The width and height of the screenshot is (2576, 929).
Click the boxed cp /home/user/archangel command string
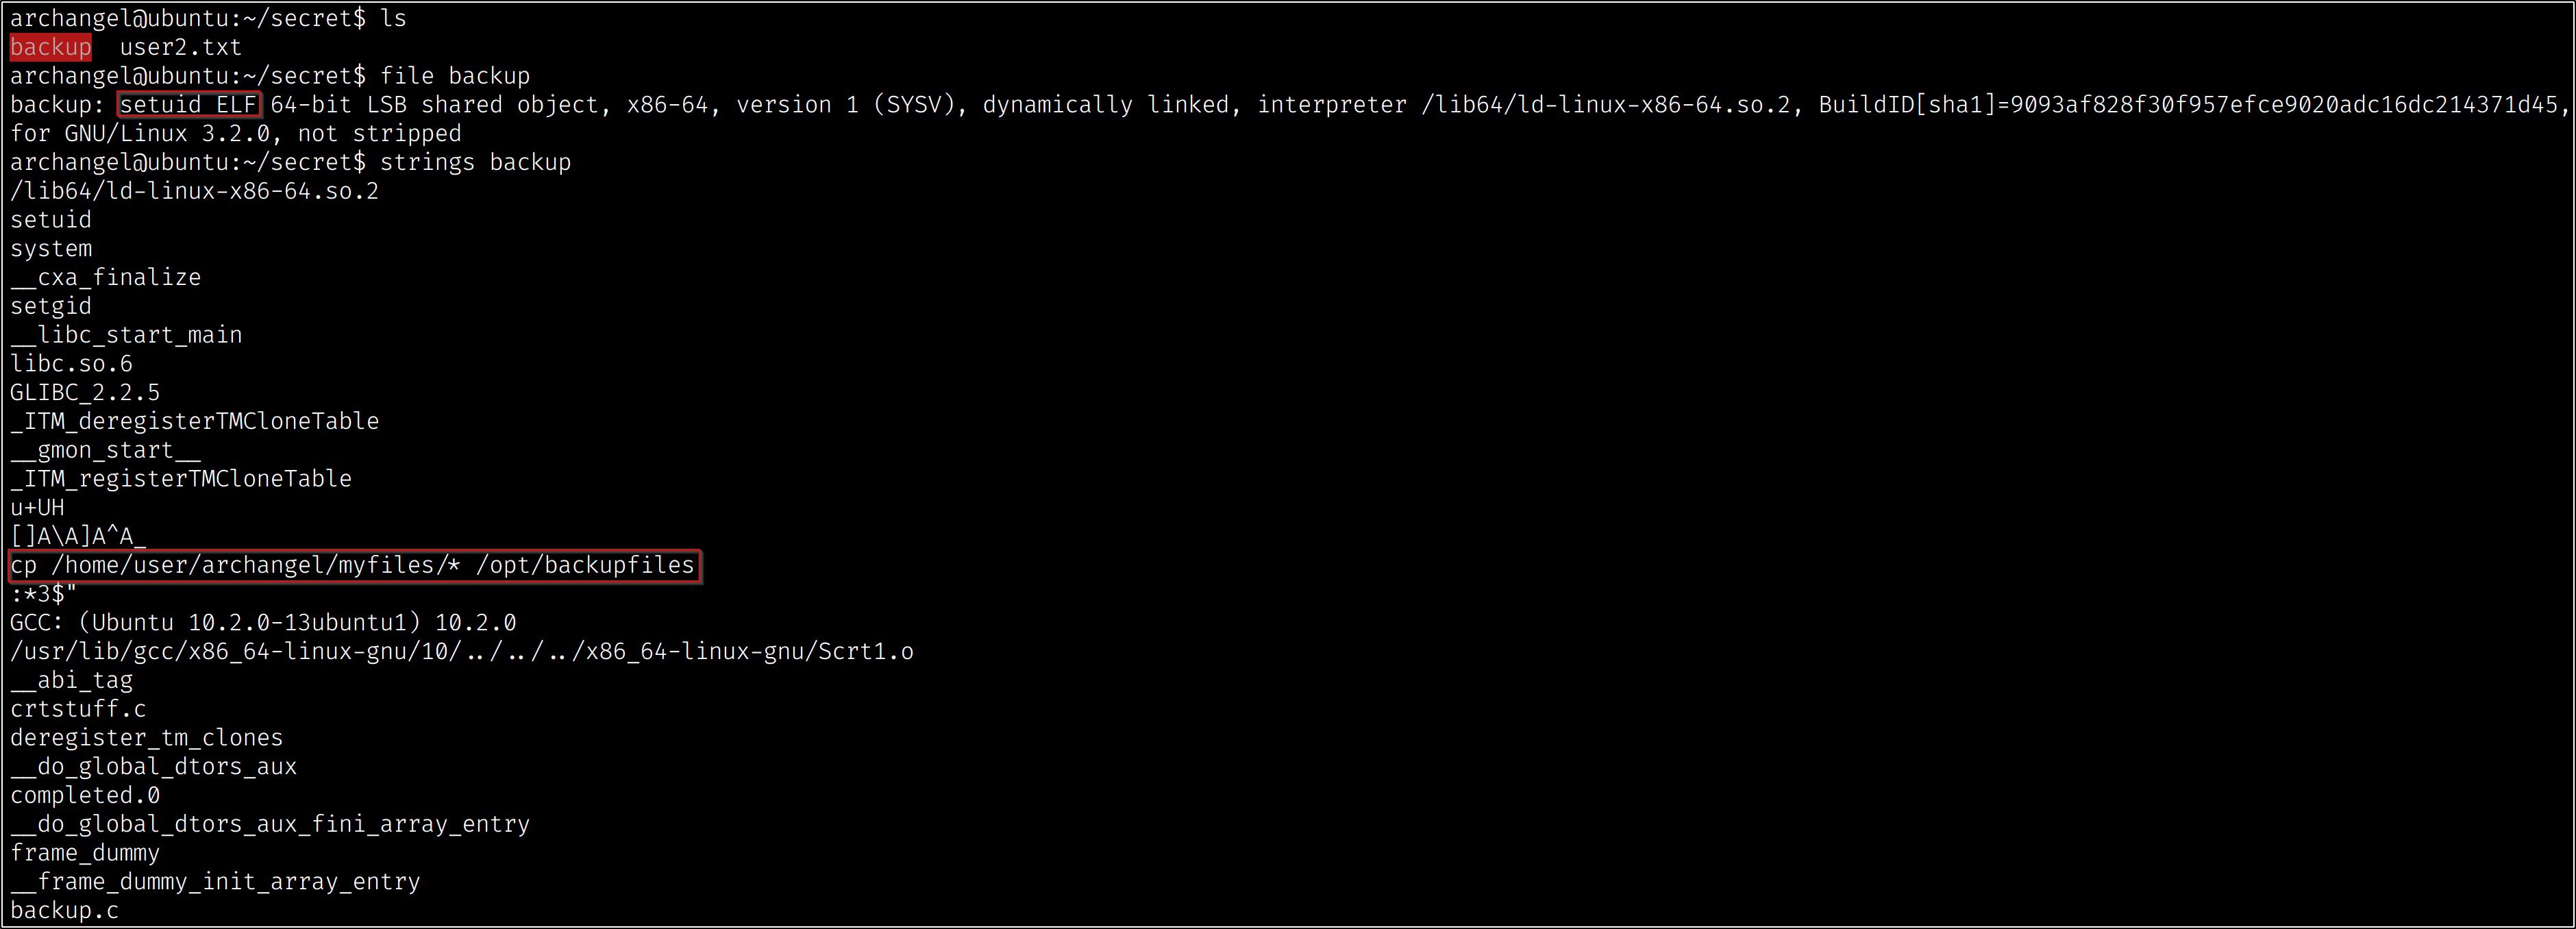coord(352,565)
